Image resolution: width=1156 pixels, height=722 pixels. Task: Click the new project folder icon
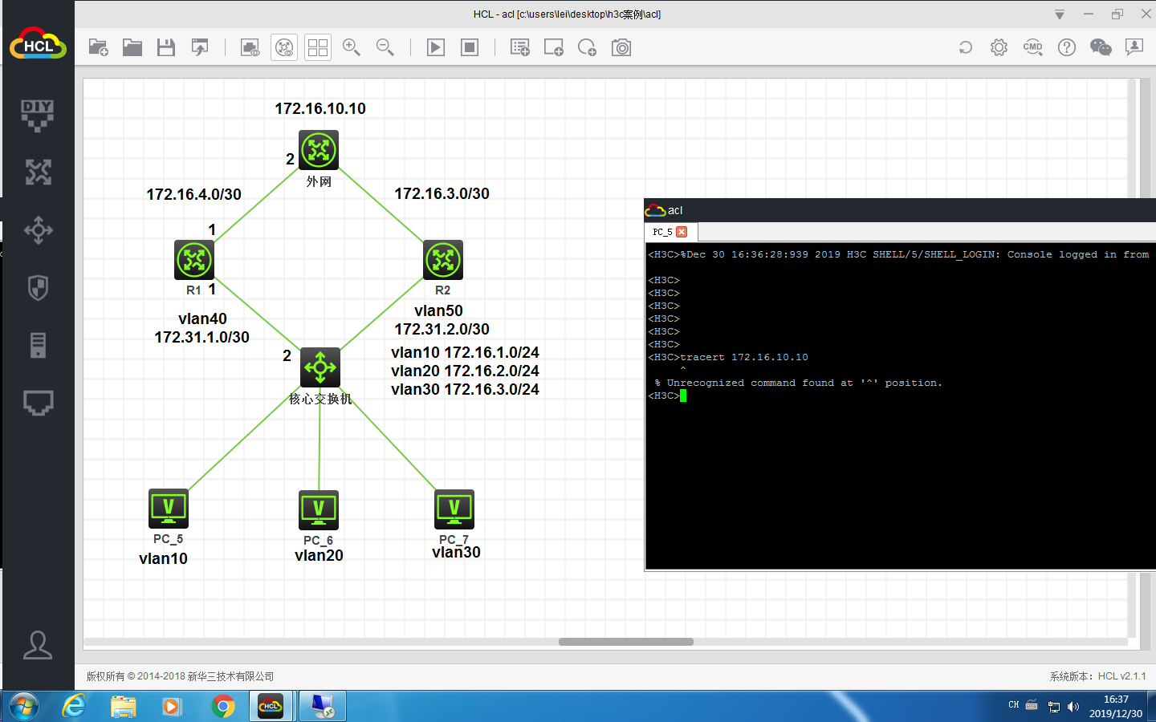(x=98, y=47)
